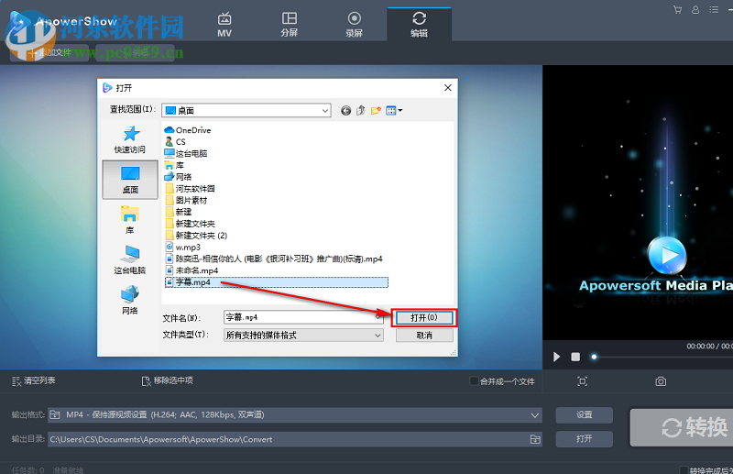Select the 未命名.mp4 file
Viewport: 733px width, 474px height.
click(x=191, y=270)
